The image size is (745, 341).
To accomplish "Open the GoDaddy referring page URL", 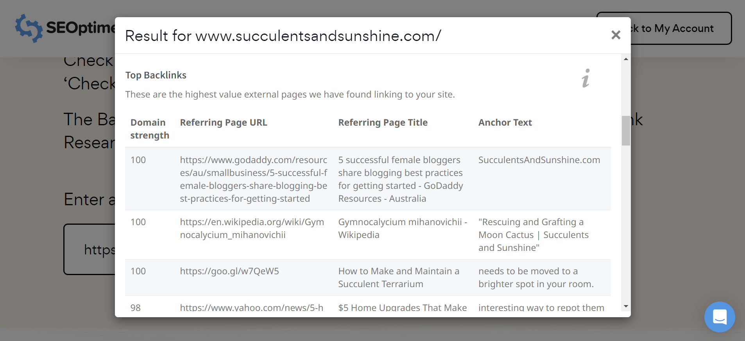I will click(x=253, y=179).
